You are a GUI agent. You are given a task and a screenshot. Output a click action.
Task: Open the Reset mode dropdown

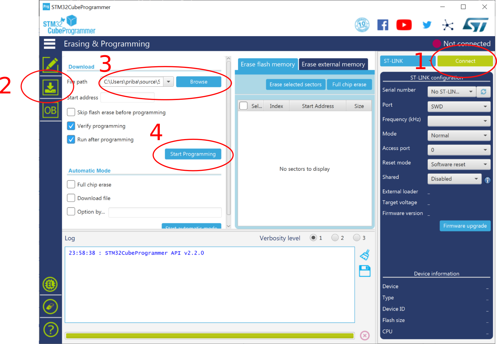click(x=459, y=164)
